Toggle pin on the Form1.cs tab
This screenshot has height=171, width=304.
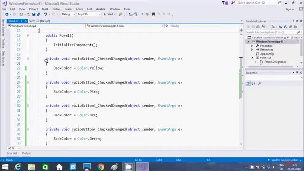[21, 21]
